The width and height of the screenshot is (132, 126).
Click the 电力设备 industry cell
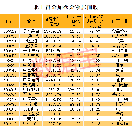click(120, 36)
